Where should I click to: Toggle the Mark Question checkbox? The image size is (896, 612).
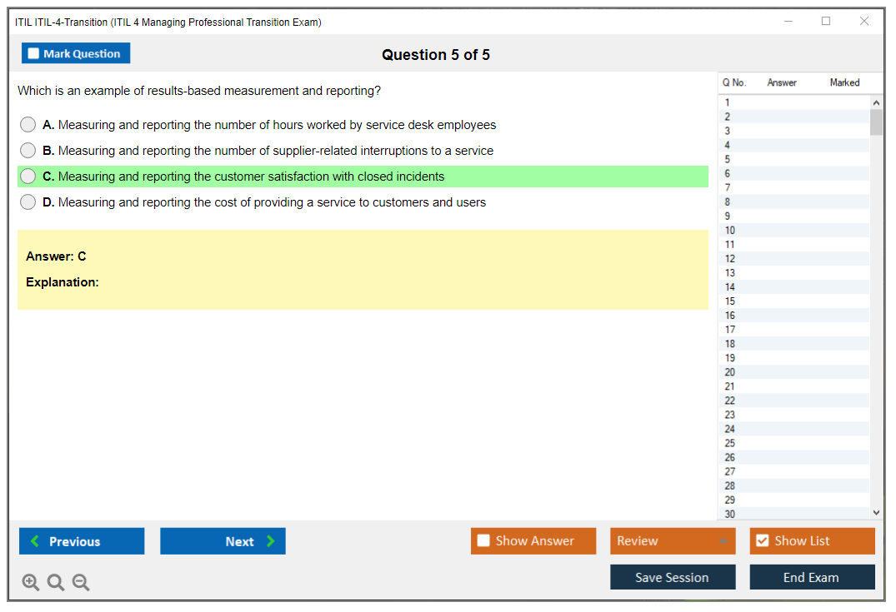point(33,54)
